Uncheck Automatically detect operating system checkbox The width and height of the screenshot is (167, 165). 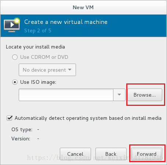[x=10, y=118]
